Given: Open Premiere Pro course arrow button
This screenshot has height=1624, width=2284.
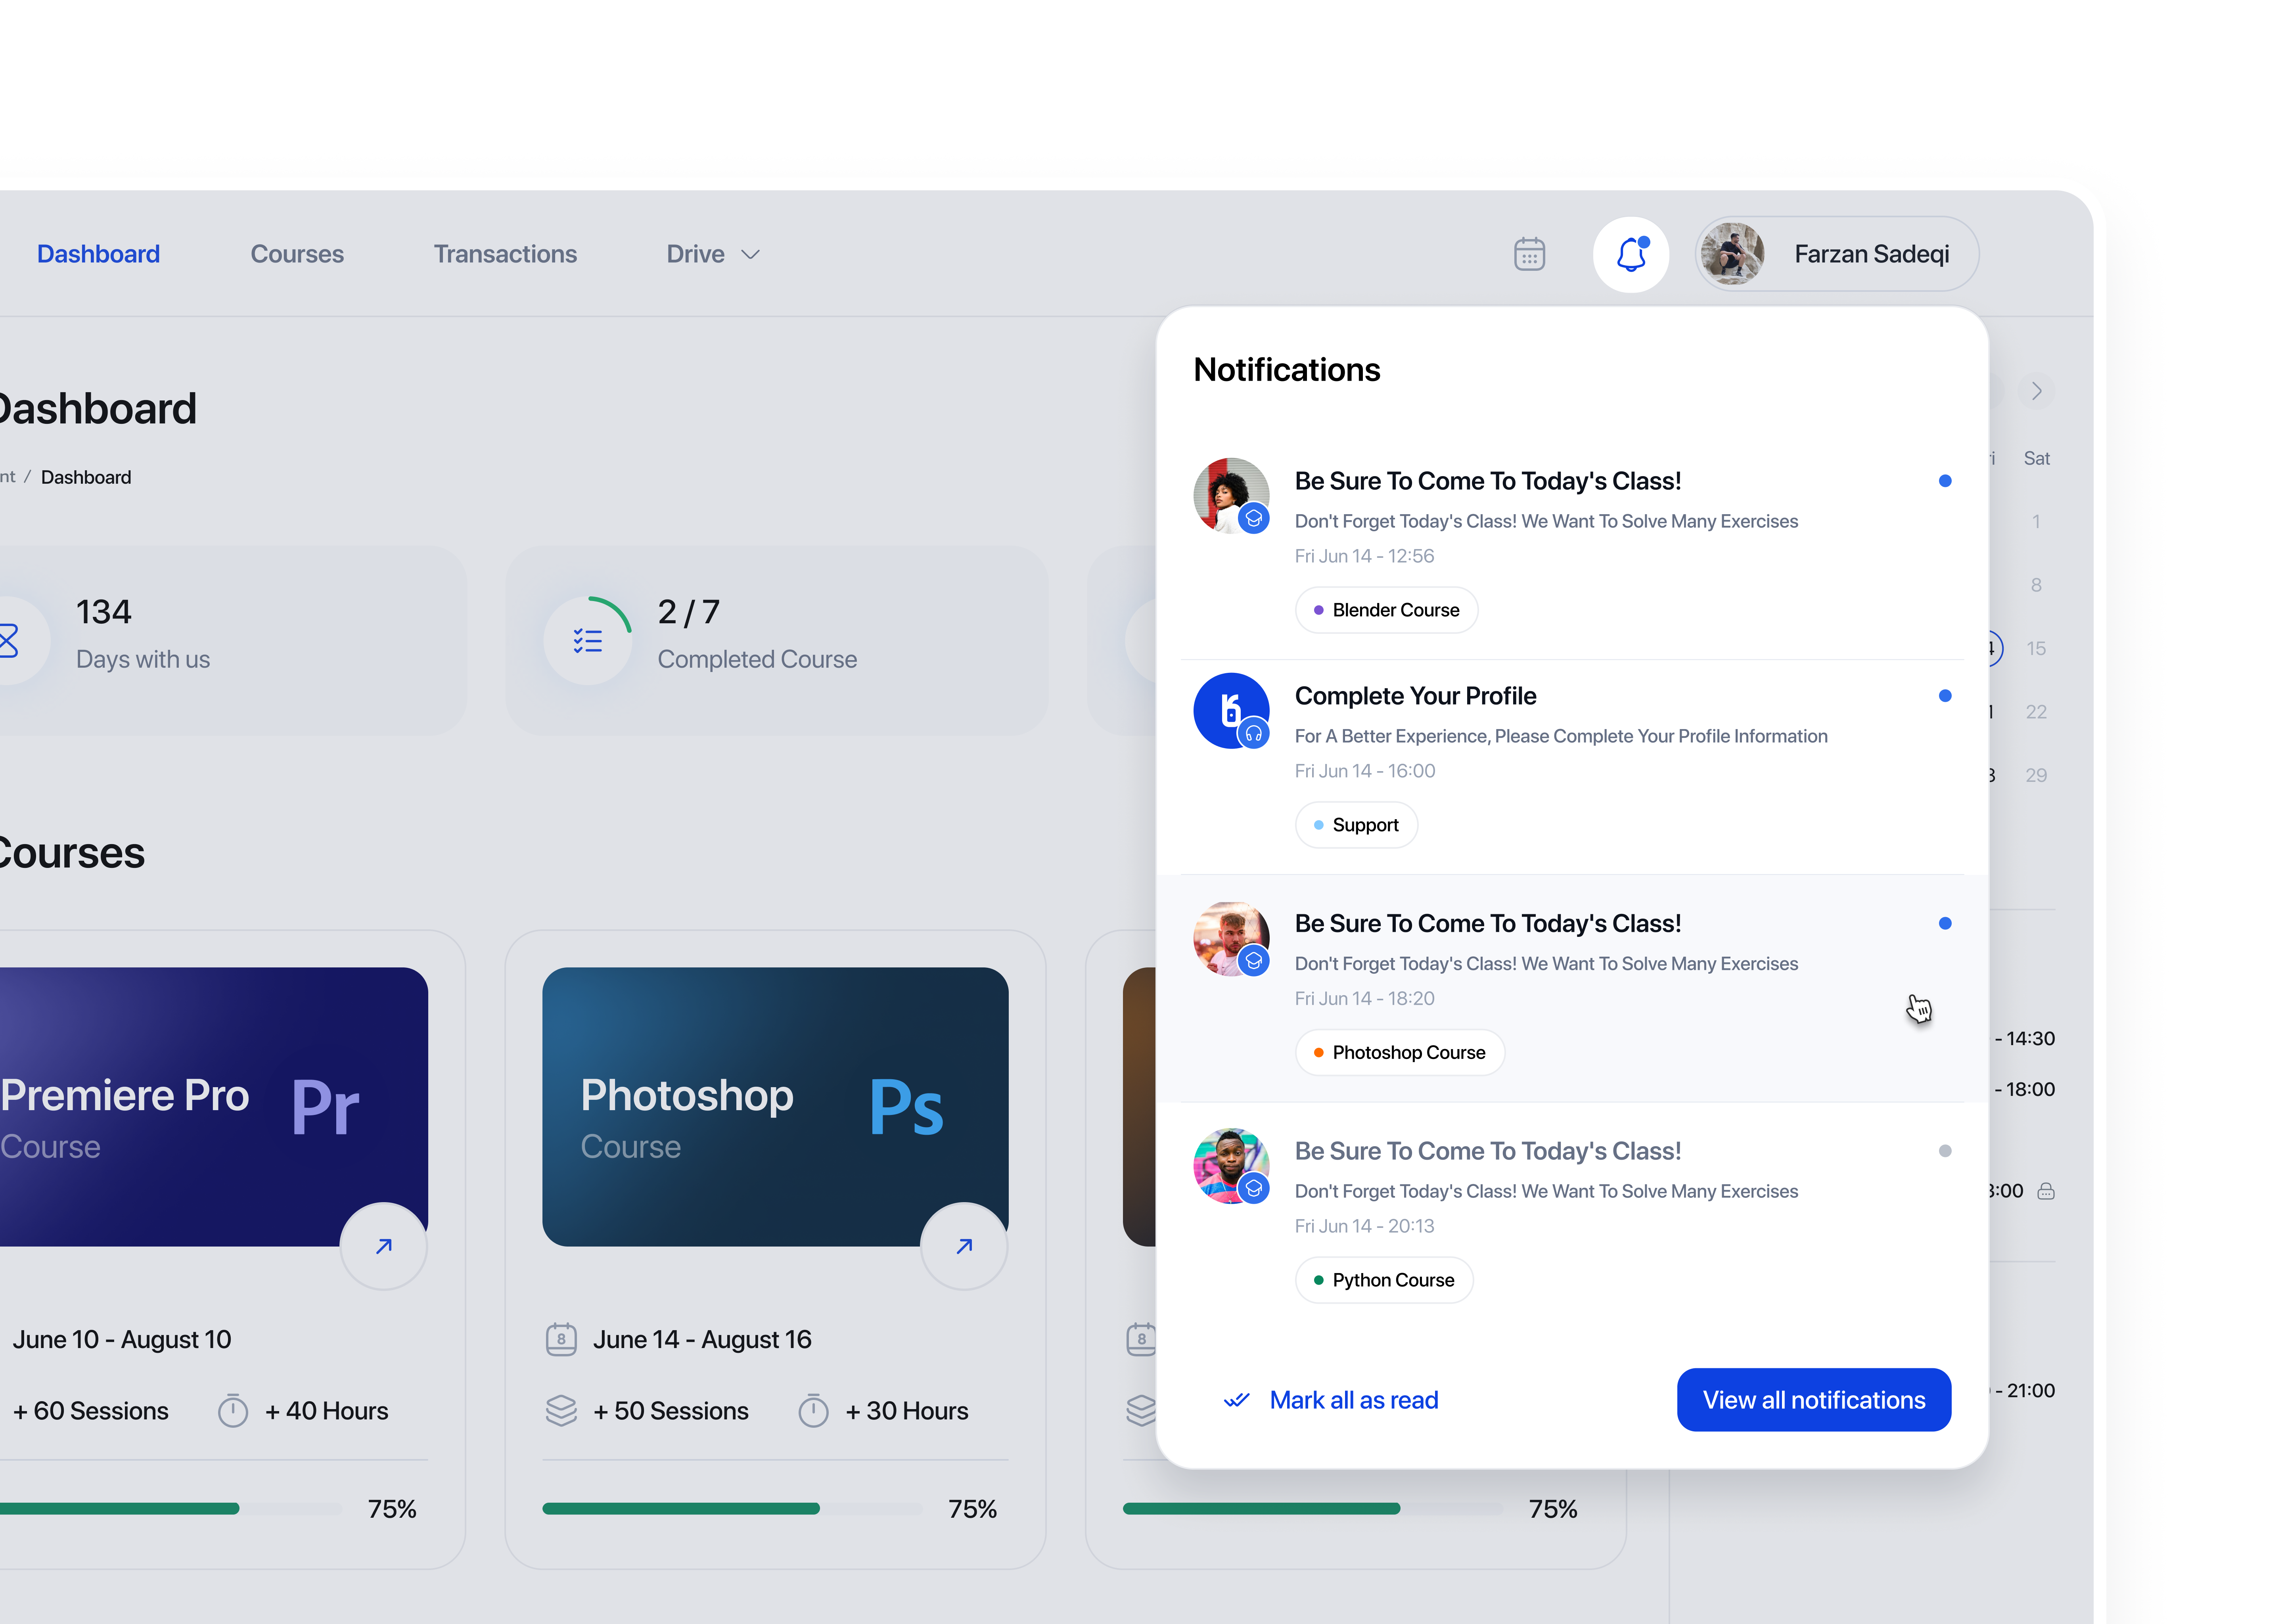Looking at the screenshot, I should (384, 1246).
